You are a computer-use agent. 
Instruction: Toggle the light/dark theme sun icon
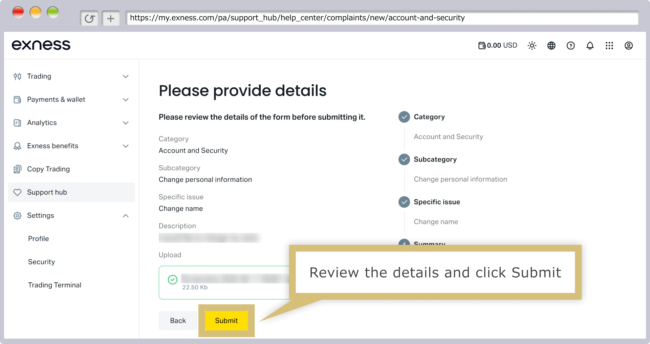pos(532,45)
